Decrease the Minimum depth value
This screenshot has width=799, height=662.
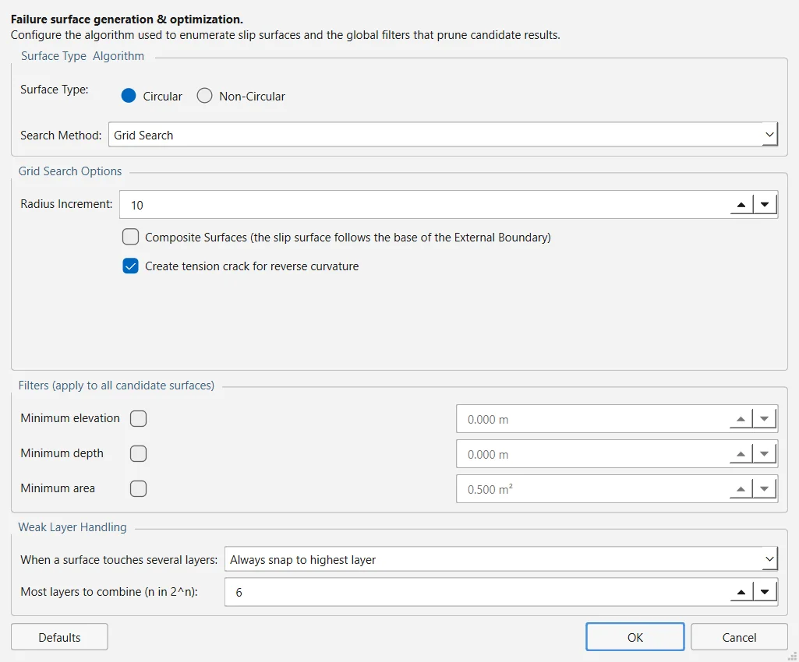tap(765, 454)
